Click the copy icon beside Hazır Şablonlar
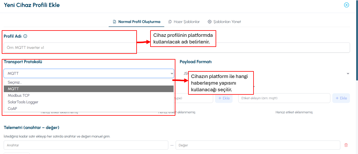The width and height of the screenshot is (358, 154). (x=170, y=22)
